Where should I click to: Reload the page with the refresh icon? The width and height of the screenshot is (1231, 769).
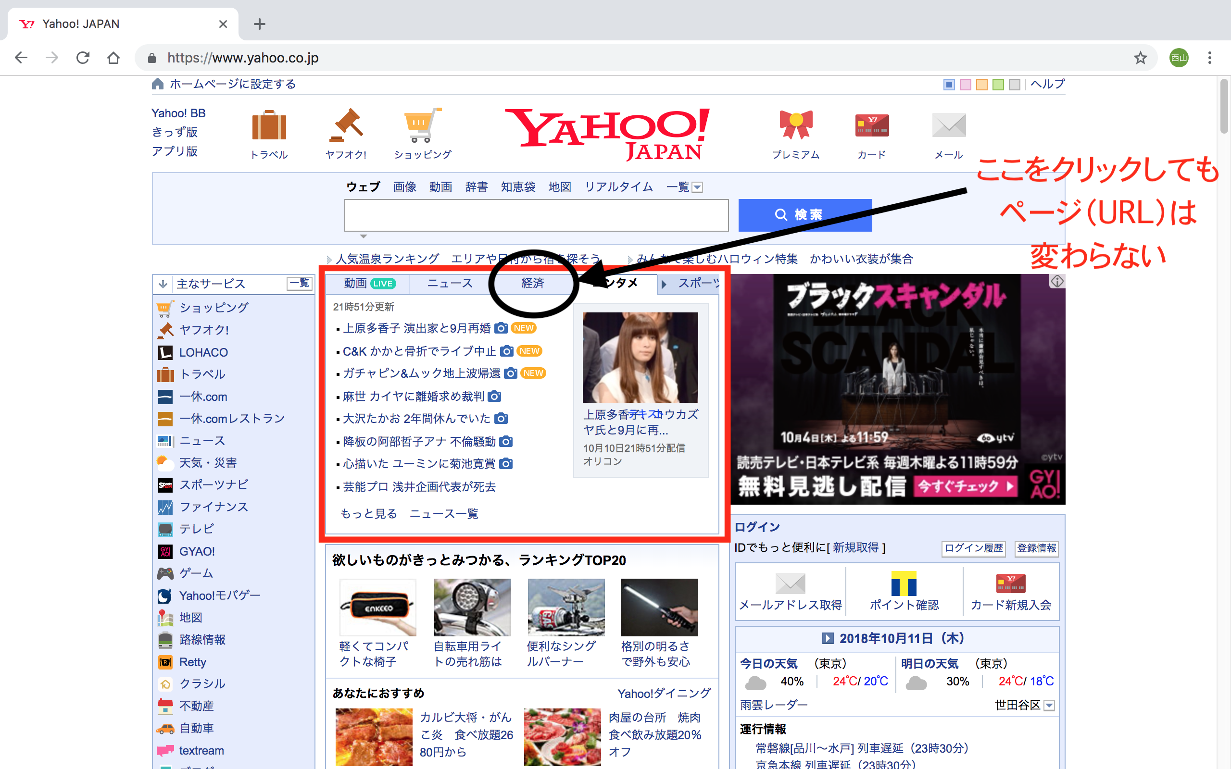(83, 58)
